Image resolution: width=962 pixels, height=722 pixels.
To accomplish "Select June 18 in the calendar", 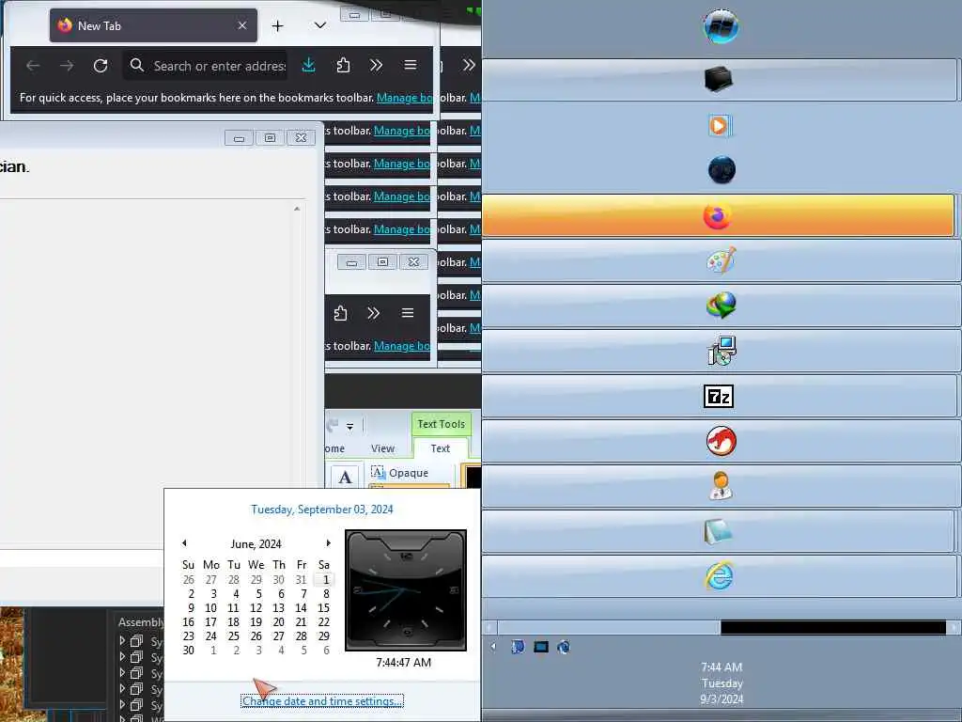I will pyautogui.click(x=233, y=622).
